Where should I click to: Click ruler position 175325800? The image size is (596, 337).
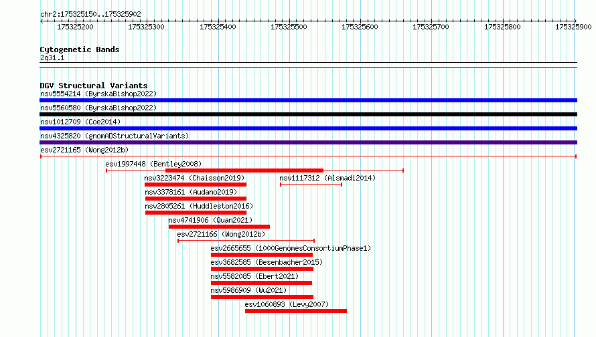pyautogui.click(x=502, y=27)
